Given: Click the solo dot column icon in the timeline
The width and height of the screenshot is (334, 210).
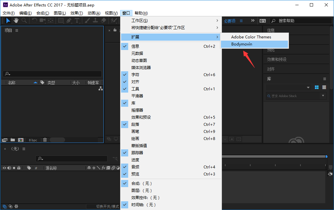Looking at the screenshot, I should [14, 168].
